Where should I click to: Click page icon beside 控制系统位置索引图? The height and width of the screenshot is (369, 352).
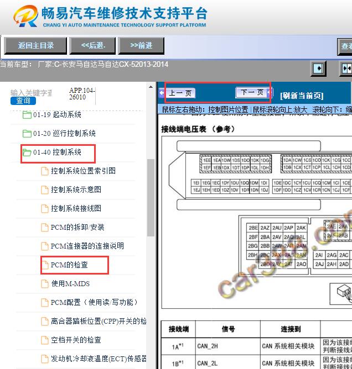coord(45,171)
